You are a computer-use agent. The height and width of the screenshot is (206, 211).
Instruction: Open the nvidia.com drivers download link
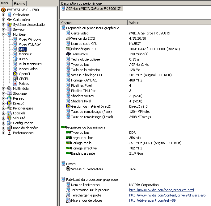(x=167, y=195)
